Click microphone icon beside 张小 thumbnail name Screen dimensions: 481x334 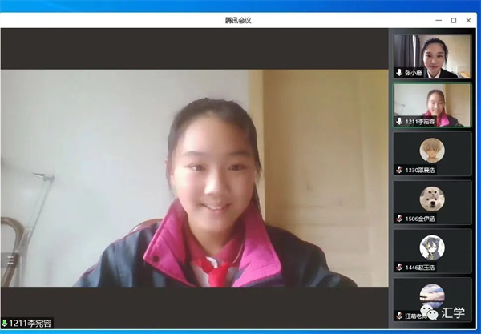point(399,73)
